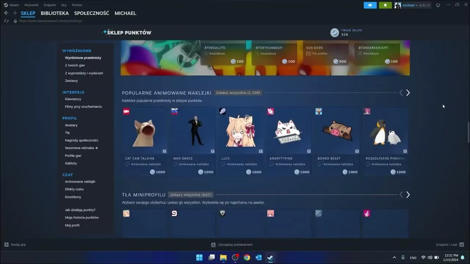Open the ANGRYTYPING game source icon
The width and height of the screenshot is (470, 264).
271,111
